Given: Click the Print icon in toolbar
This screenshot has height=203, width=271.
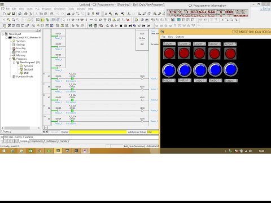Looking at the screenshot, I should click(x=26, y=14).
